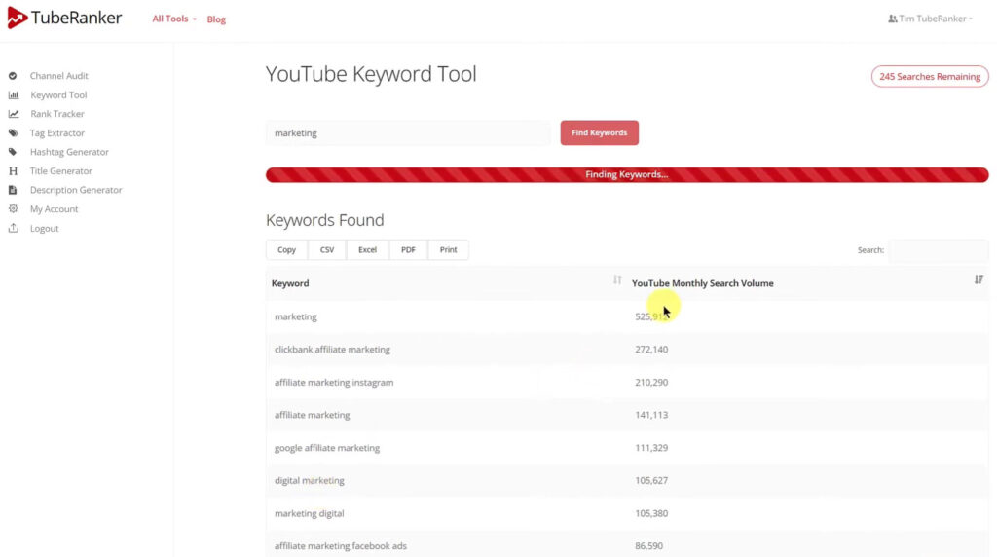This screenshot has height=557, width=997.
Task: Print the keyword table
Action: coord(448,250)
